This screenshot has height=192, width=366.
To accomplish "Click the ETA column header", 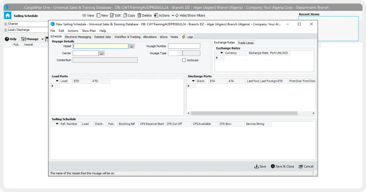I will pos(218,81).
